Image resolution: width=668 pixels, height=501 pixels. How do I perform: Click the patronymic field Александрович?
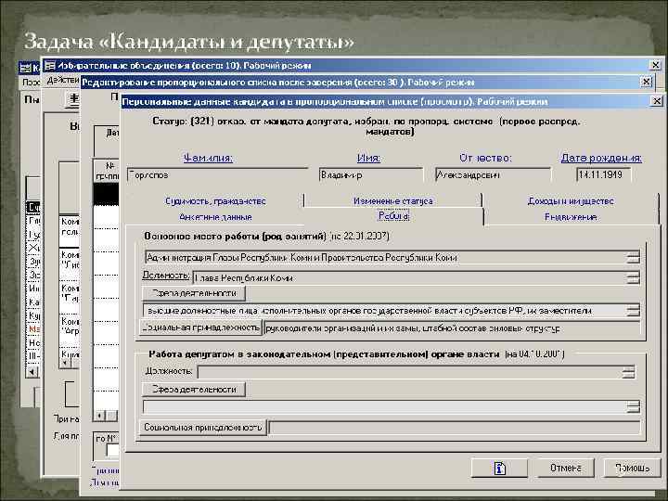point(493,175)
